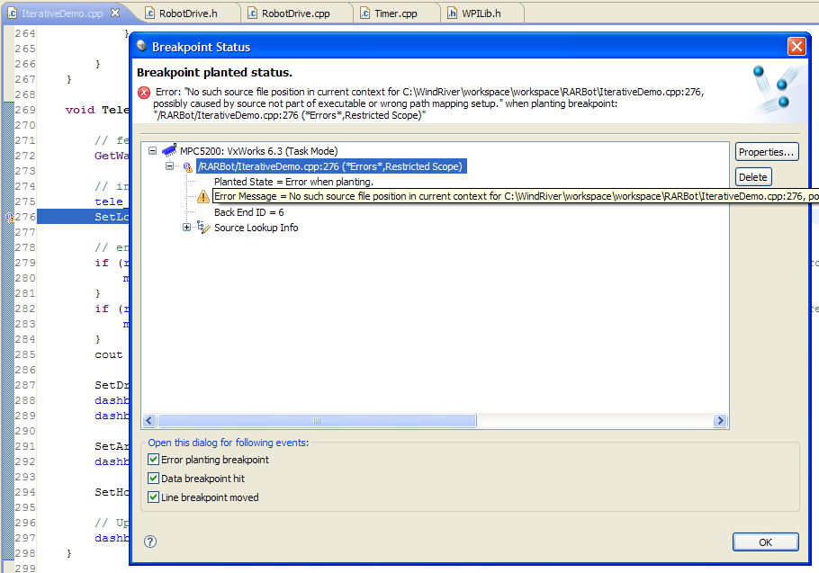Close the IterativeDemo.cpp tab
Viewport: 819px width, 573px height.
click(x=115, y=13)
